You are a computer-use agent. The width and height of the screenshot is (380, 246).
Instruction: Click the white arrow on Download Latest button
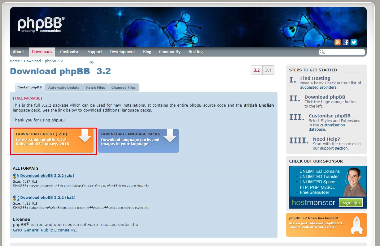85,136
